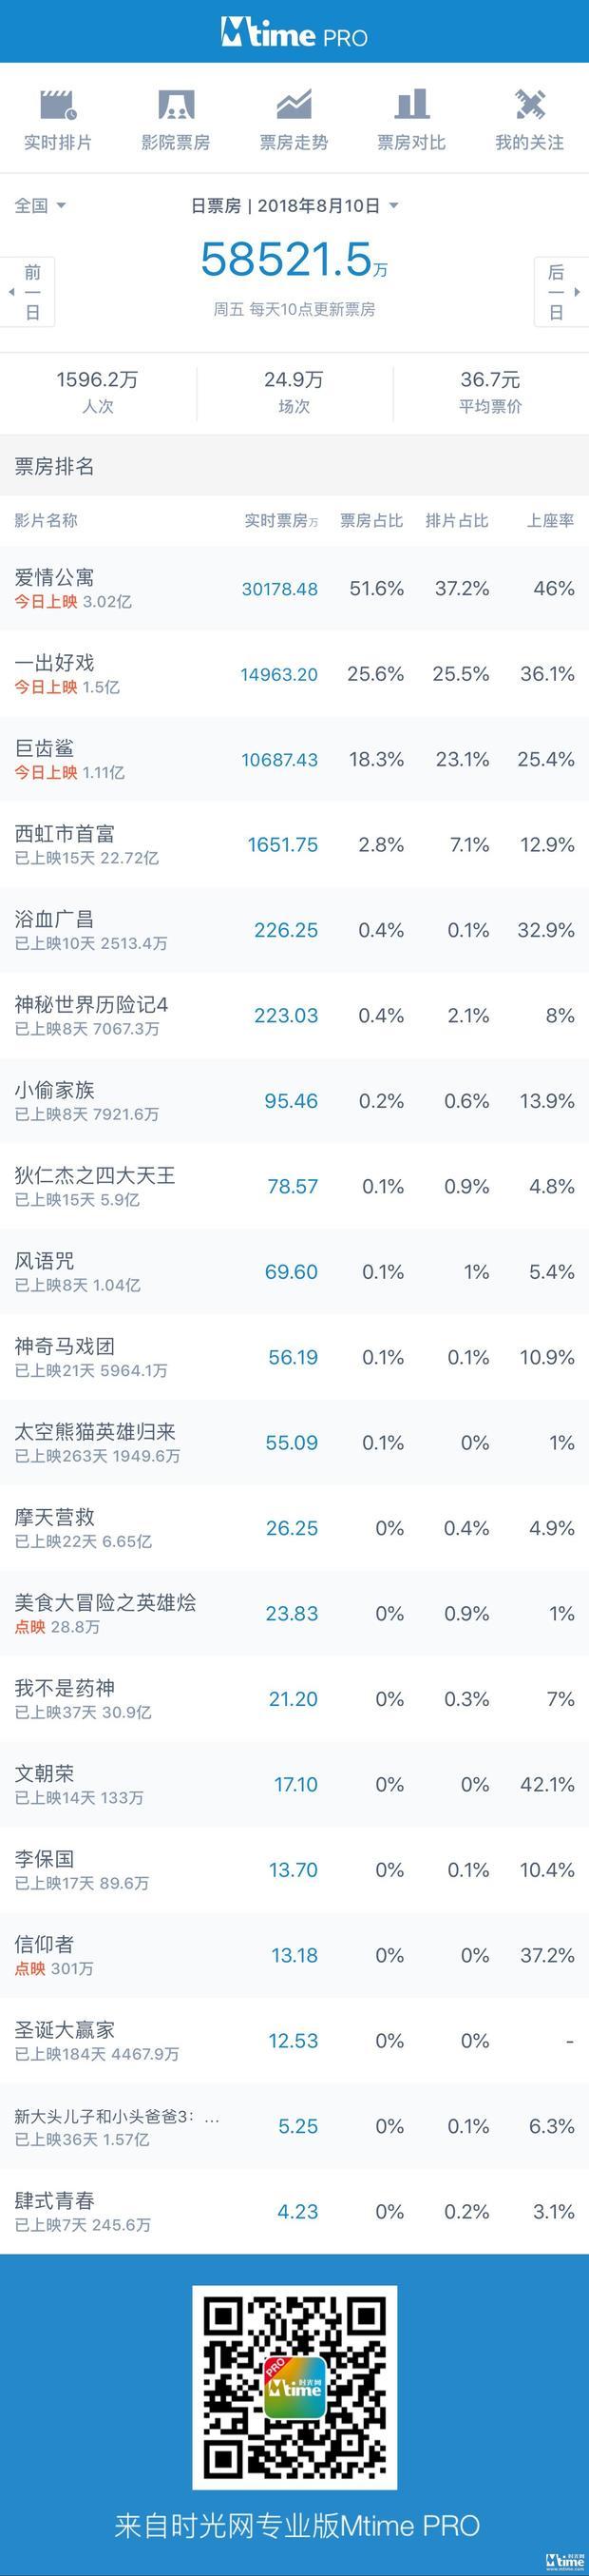Select the 票房对比 bar chart icon
The width and height of the screenshot is (589, 2576).
(x=411, y=104)
